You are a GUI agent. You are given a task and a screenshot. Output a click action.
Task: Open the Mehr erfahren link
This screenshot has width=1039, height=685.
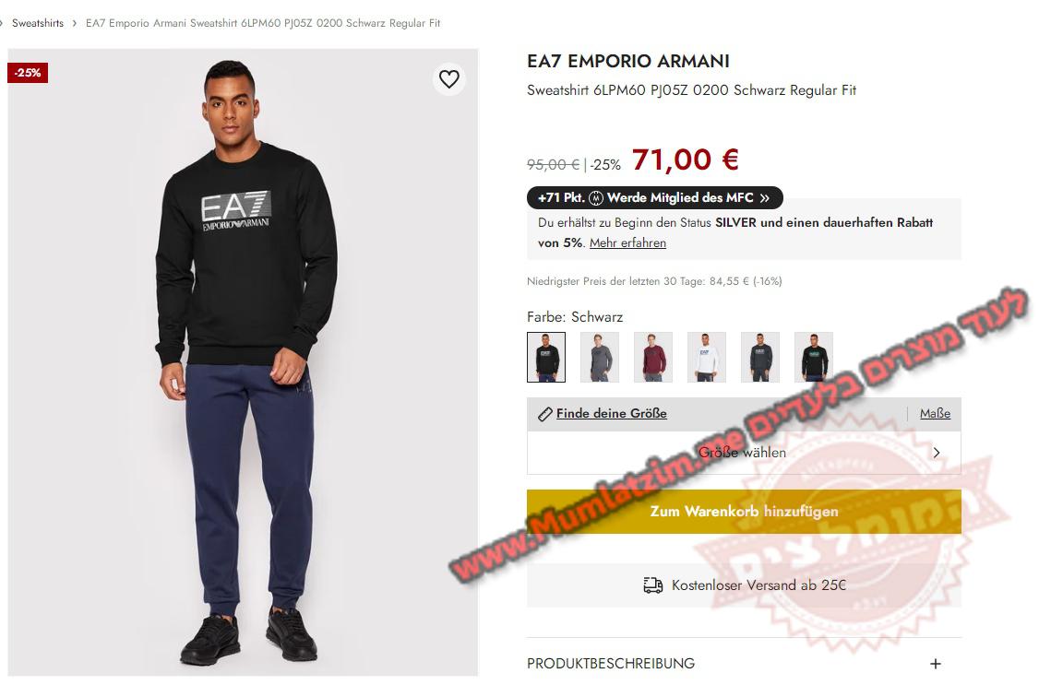[x=627, y=242]
